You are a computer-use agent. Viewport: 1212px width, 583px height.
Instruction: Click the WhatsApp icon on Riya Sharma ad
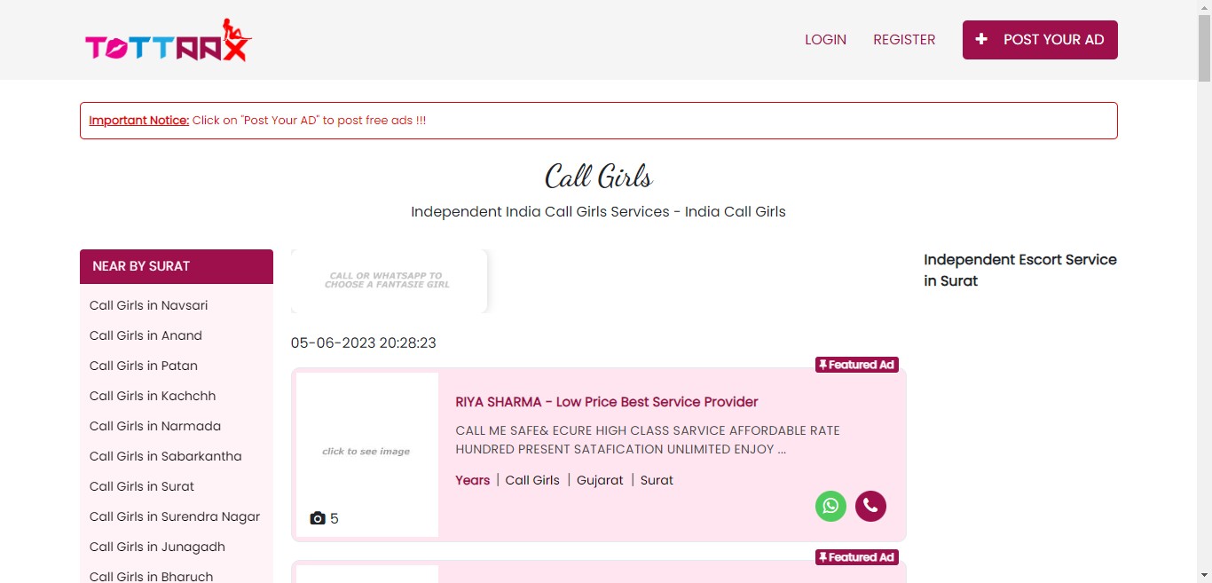830,506
